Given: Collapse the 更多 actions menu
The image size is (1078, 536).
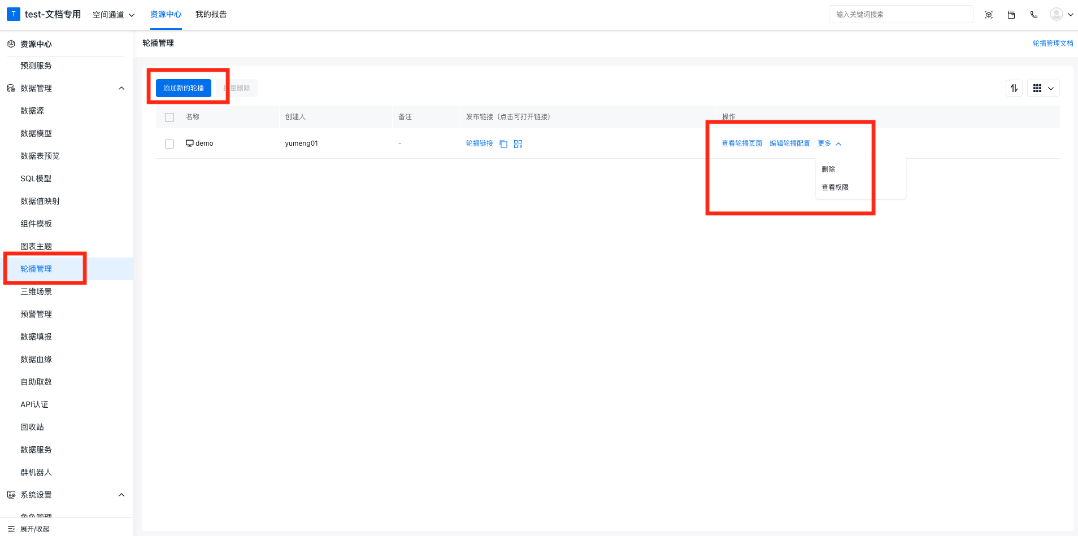Looking at the screenshot, I should (x=829, y=143).
